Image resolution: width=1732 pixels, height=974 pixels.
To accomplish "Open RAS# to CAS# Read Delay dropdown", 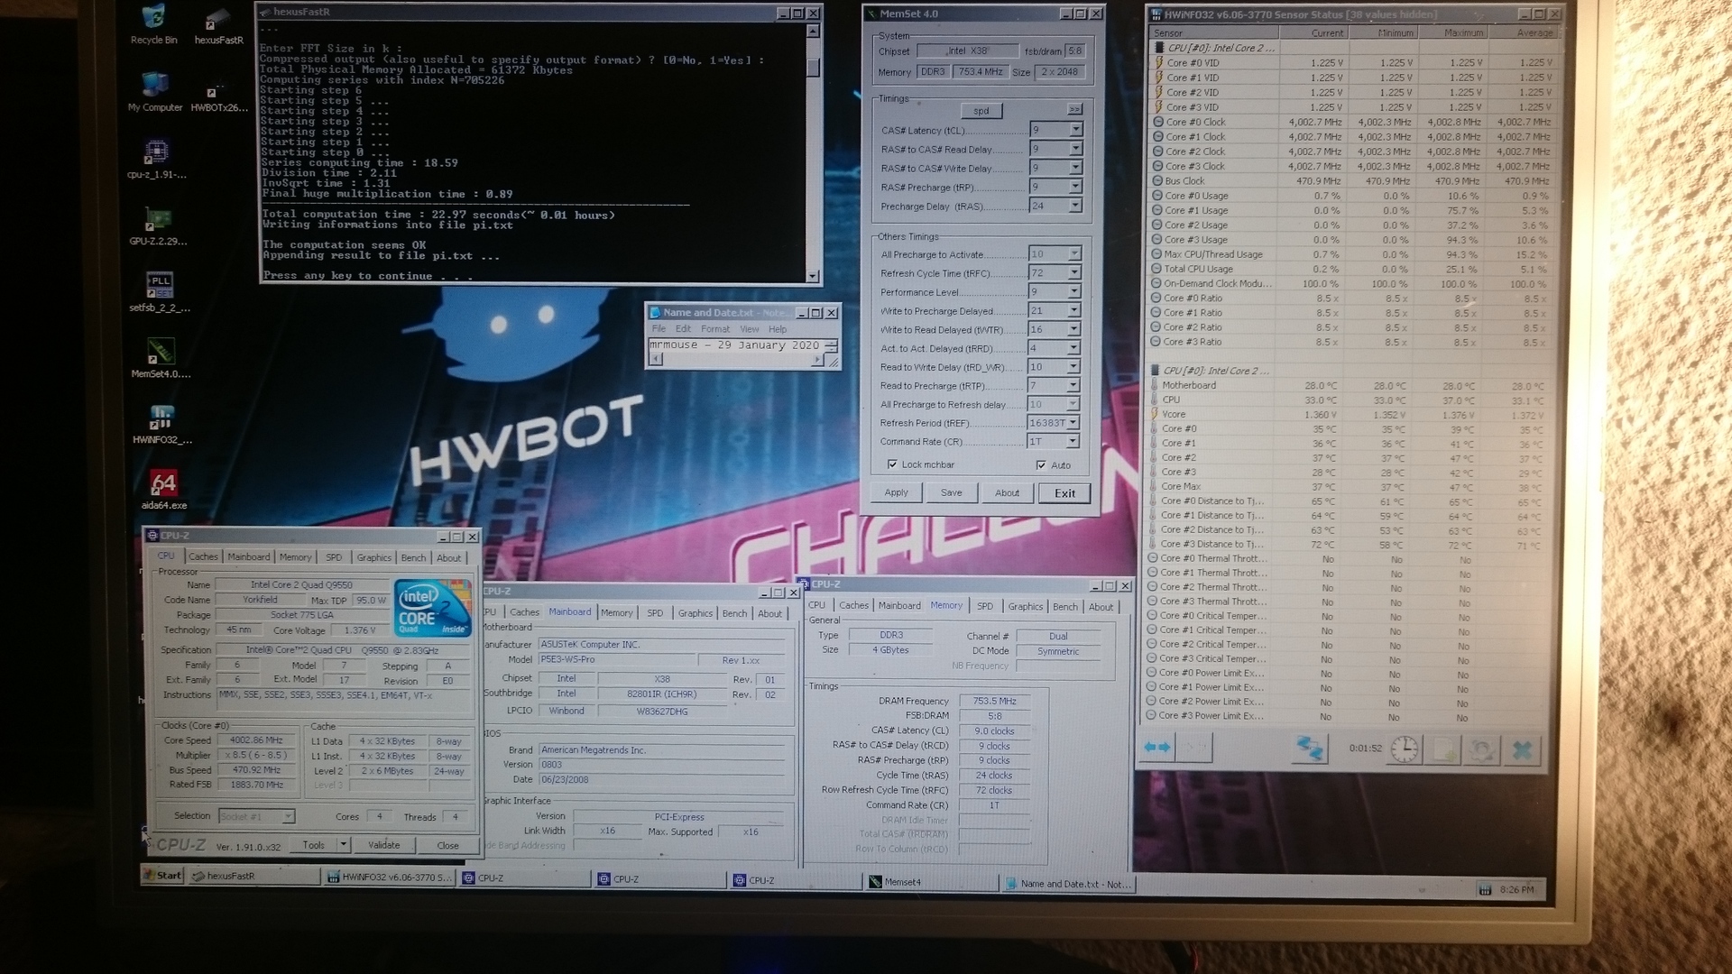I will (1075, 149).
